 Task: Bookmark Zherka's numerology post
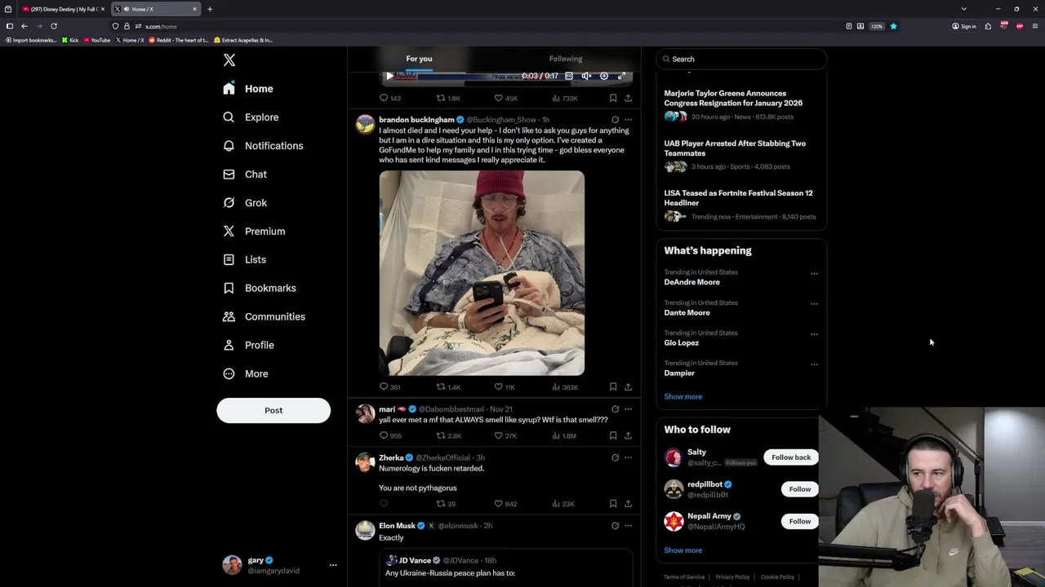tap(613, 504)
